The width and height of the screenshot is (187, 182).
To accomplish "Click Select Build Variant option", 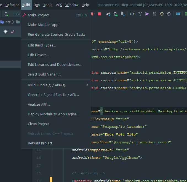I will [44, 74].
